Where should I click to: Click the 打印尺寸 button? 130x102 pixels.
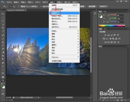pyautogui.click(x=103, y=7)
